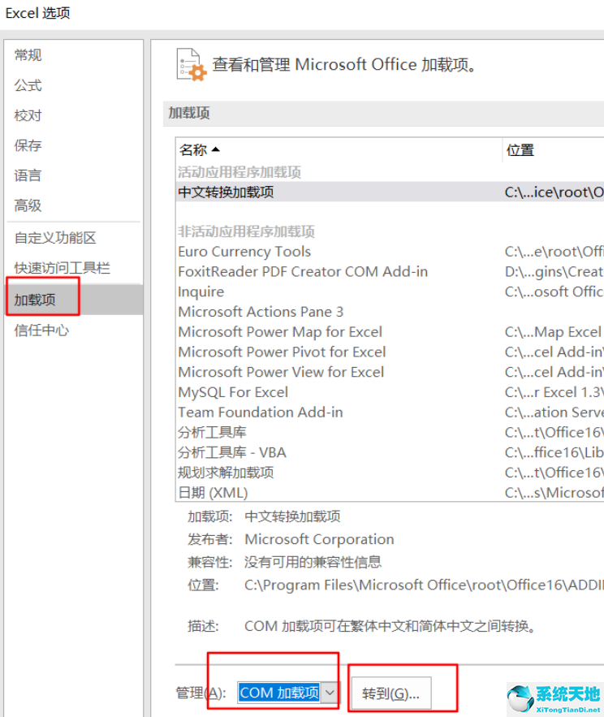The height and width of the screenshot is (717, 604).
Task: Open the 保存 options category
Action: [x=28, y=145]
